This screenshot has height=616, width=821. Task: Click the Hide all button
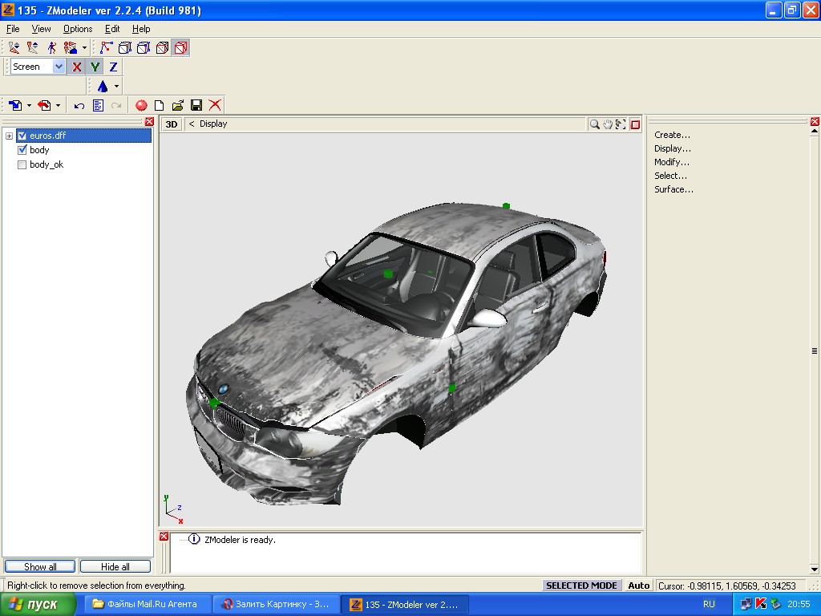click(x=115, y=566)
